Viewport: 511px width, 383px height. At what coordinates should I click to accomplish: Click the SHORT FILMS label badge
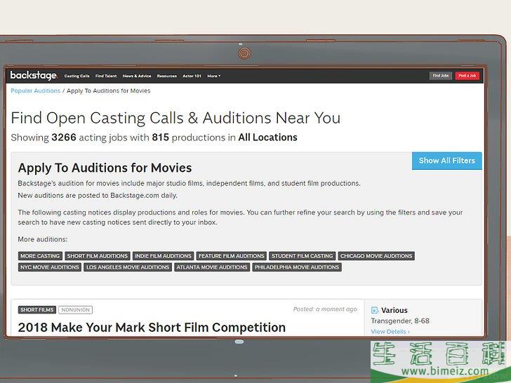coord(37,310)
